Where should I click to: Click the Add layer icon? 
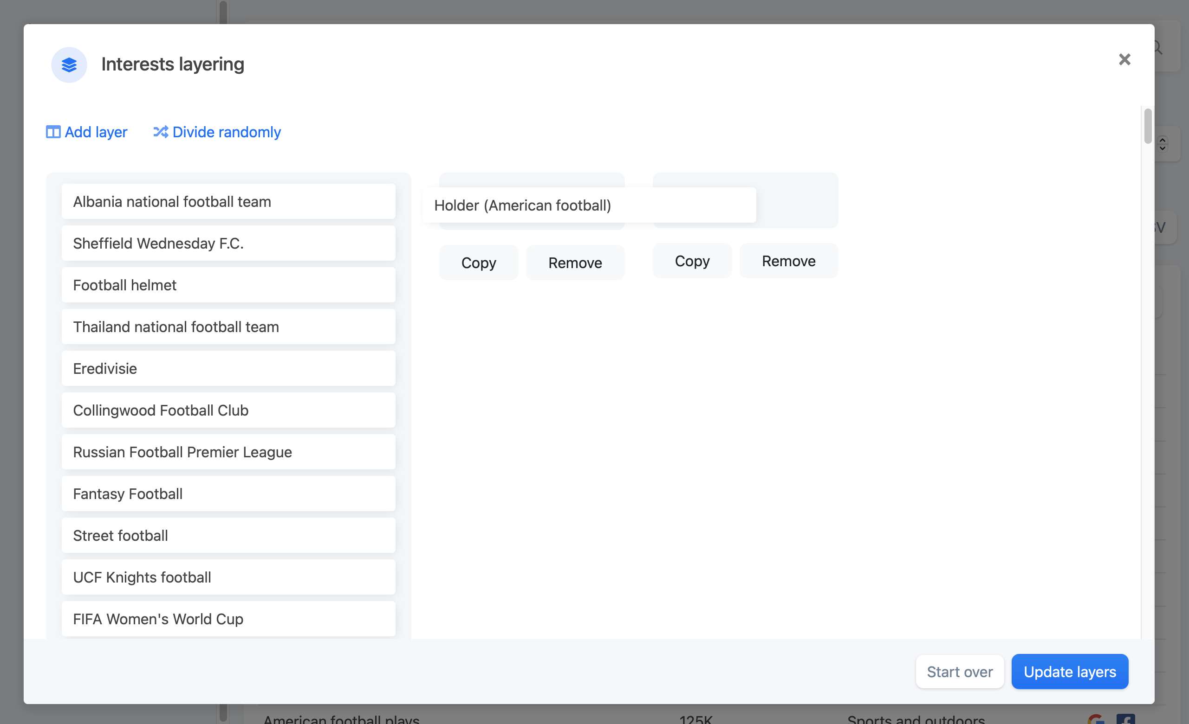pyautogui.click(x=52, y=132)
